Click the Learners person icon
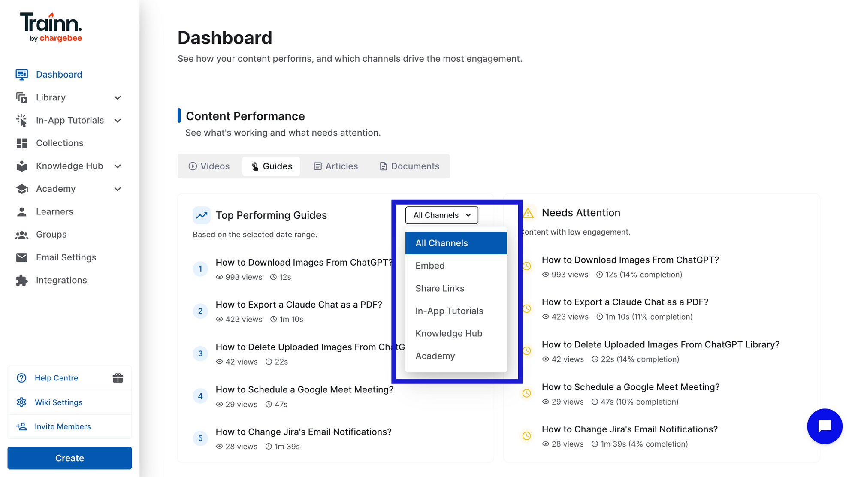 [x=21, y=211]
